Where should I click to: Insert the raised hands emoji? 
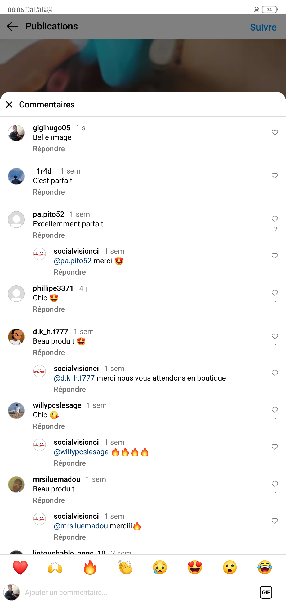coord(55,568)
